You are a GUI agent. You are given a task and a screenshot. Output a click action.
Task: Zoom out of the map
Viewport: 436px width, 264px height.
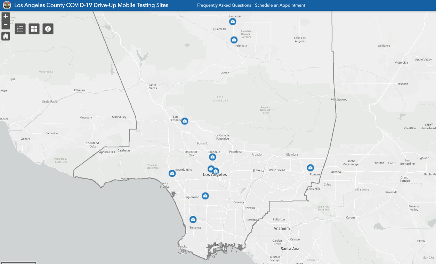tap(6, 25)
